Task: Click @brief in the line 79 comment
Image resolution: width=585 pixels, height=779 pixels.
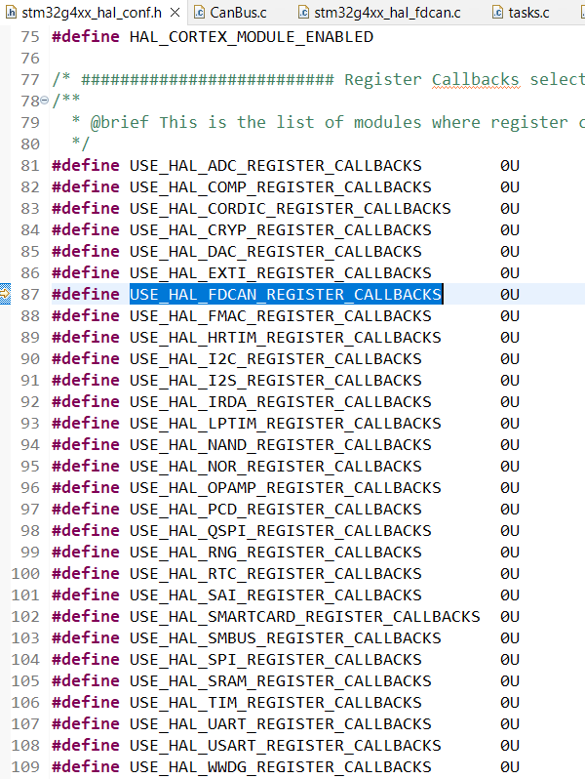Action: pyautogui.click(x=119, y=123)
